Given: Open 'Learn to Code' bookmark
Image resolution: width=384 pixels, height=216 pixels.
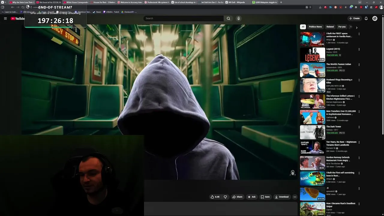Looking at the screenshot, I should 9,12.
